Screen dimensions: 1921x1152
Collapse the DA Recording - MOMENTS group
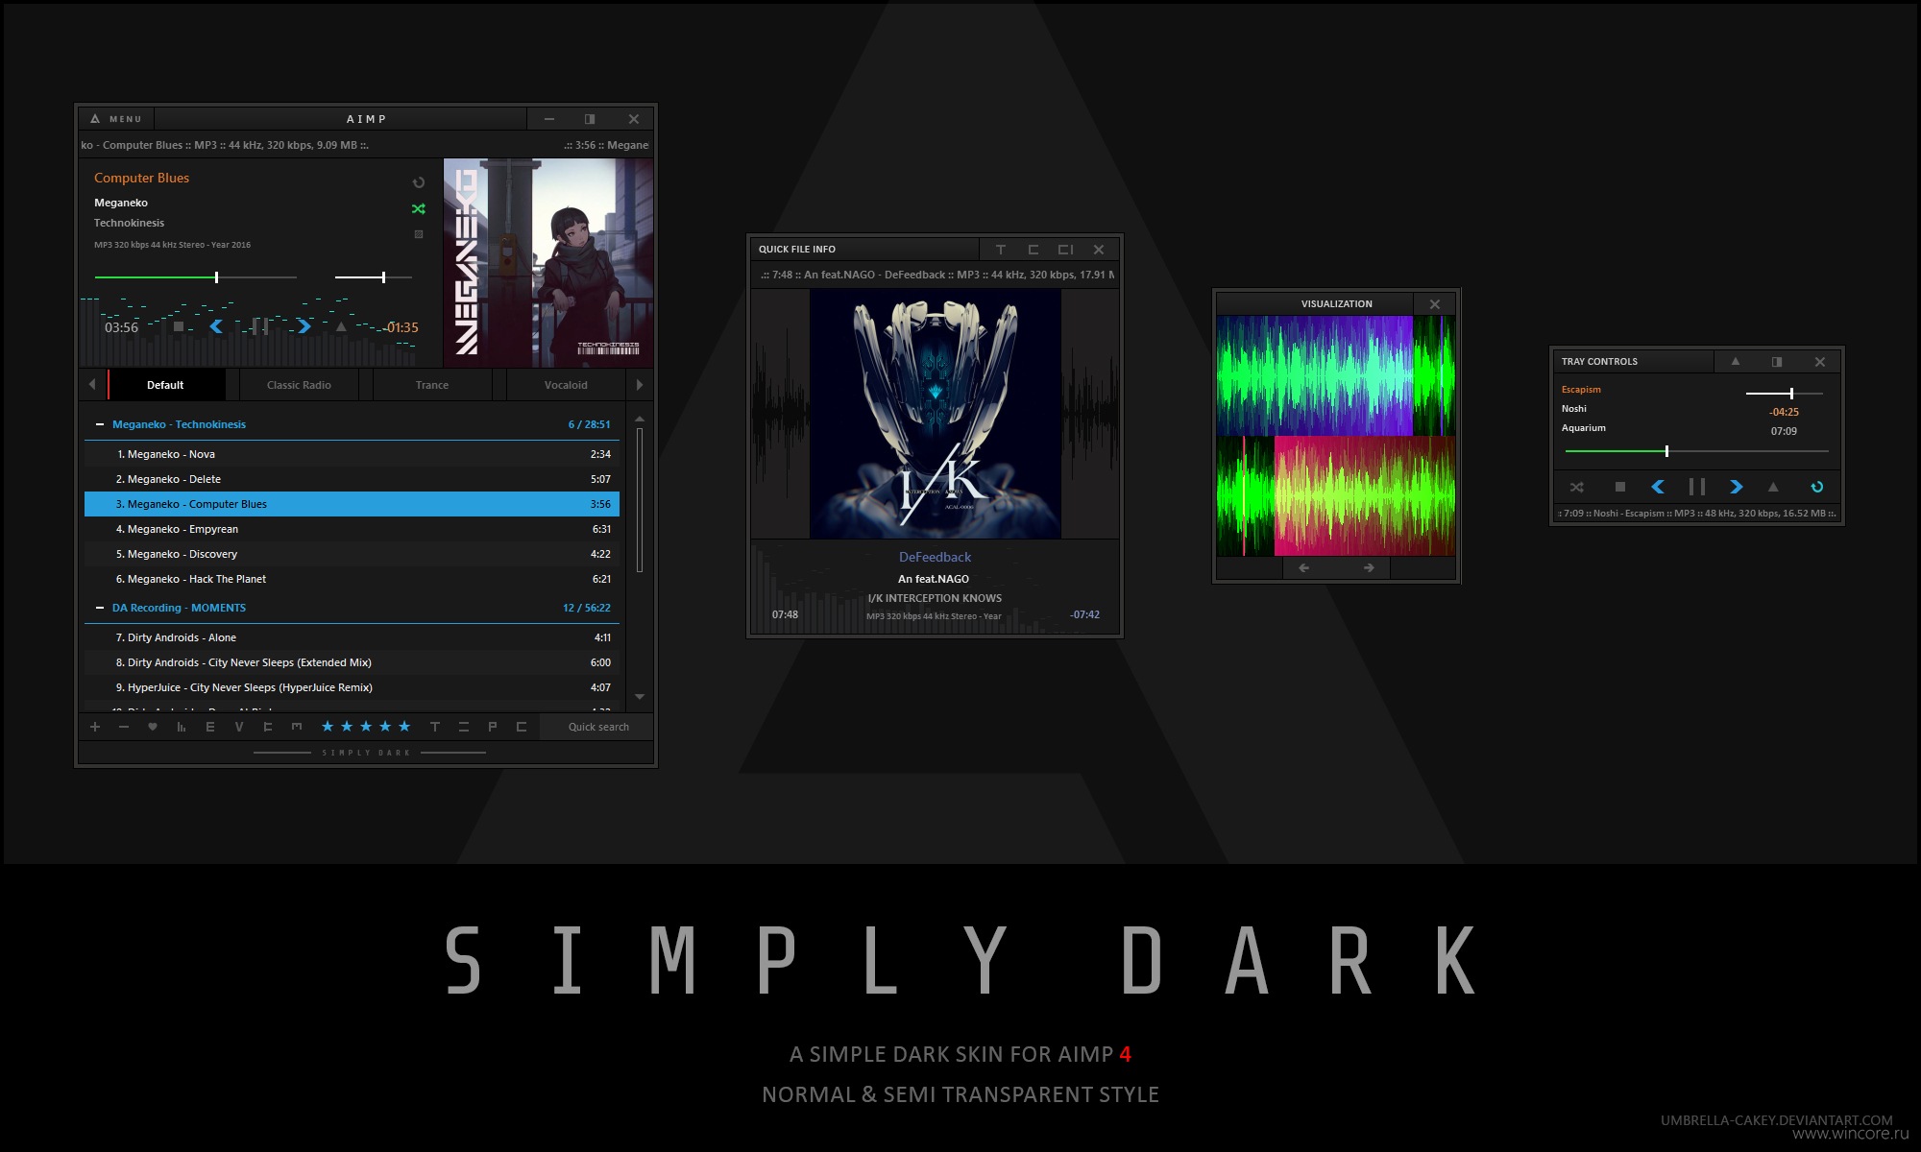(100, 608)
